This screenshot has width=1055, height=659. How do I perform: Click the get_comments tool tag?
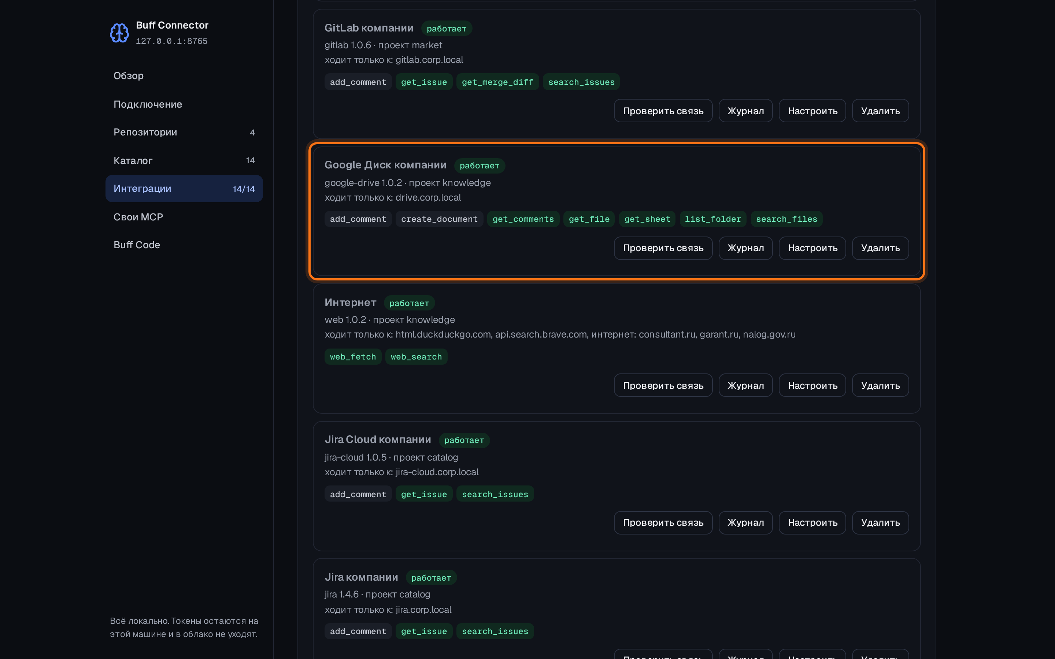coord(523,219)
